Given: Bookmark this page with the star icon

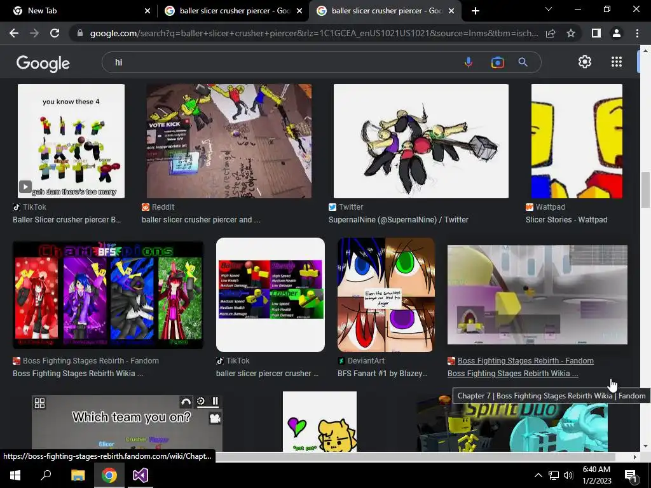Looking at the screenshot, I should point(571,33).
